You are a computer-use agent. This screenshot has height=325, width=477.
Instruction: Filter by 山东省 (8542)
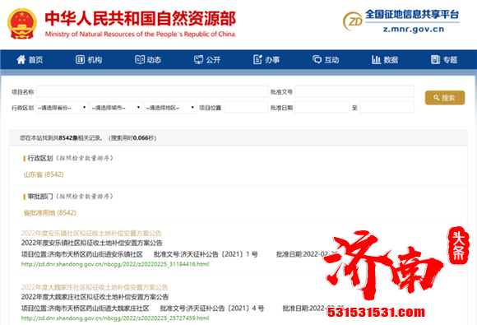click(x=44, y=174)
